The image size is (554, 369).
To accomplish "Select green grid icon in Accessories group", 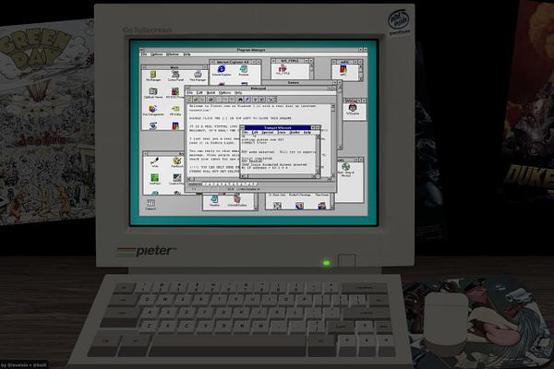I will click(x=154, y=179).
